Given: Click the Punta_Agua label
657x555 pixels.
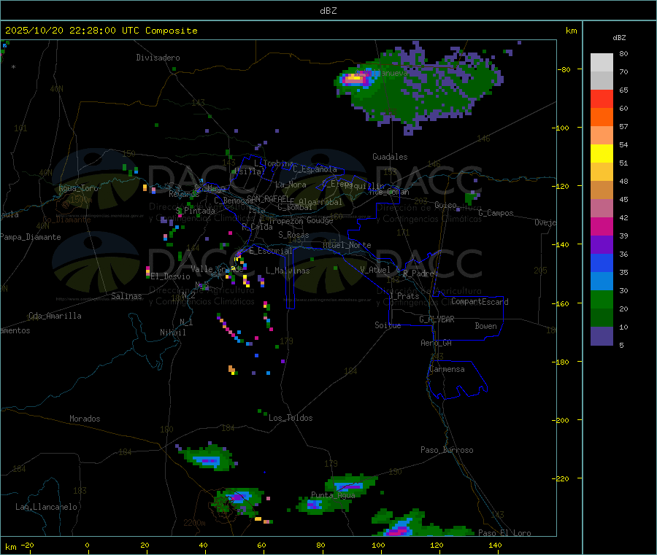Looking at the screenshot, I should [333, 495].
